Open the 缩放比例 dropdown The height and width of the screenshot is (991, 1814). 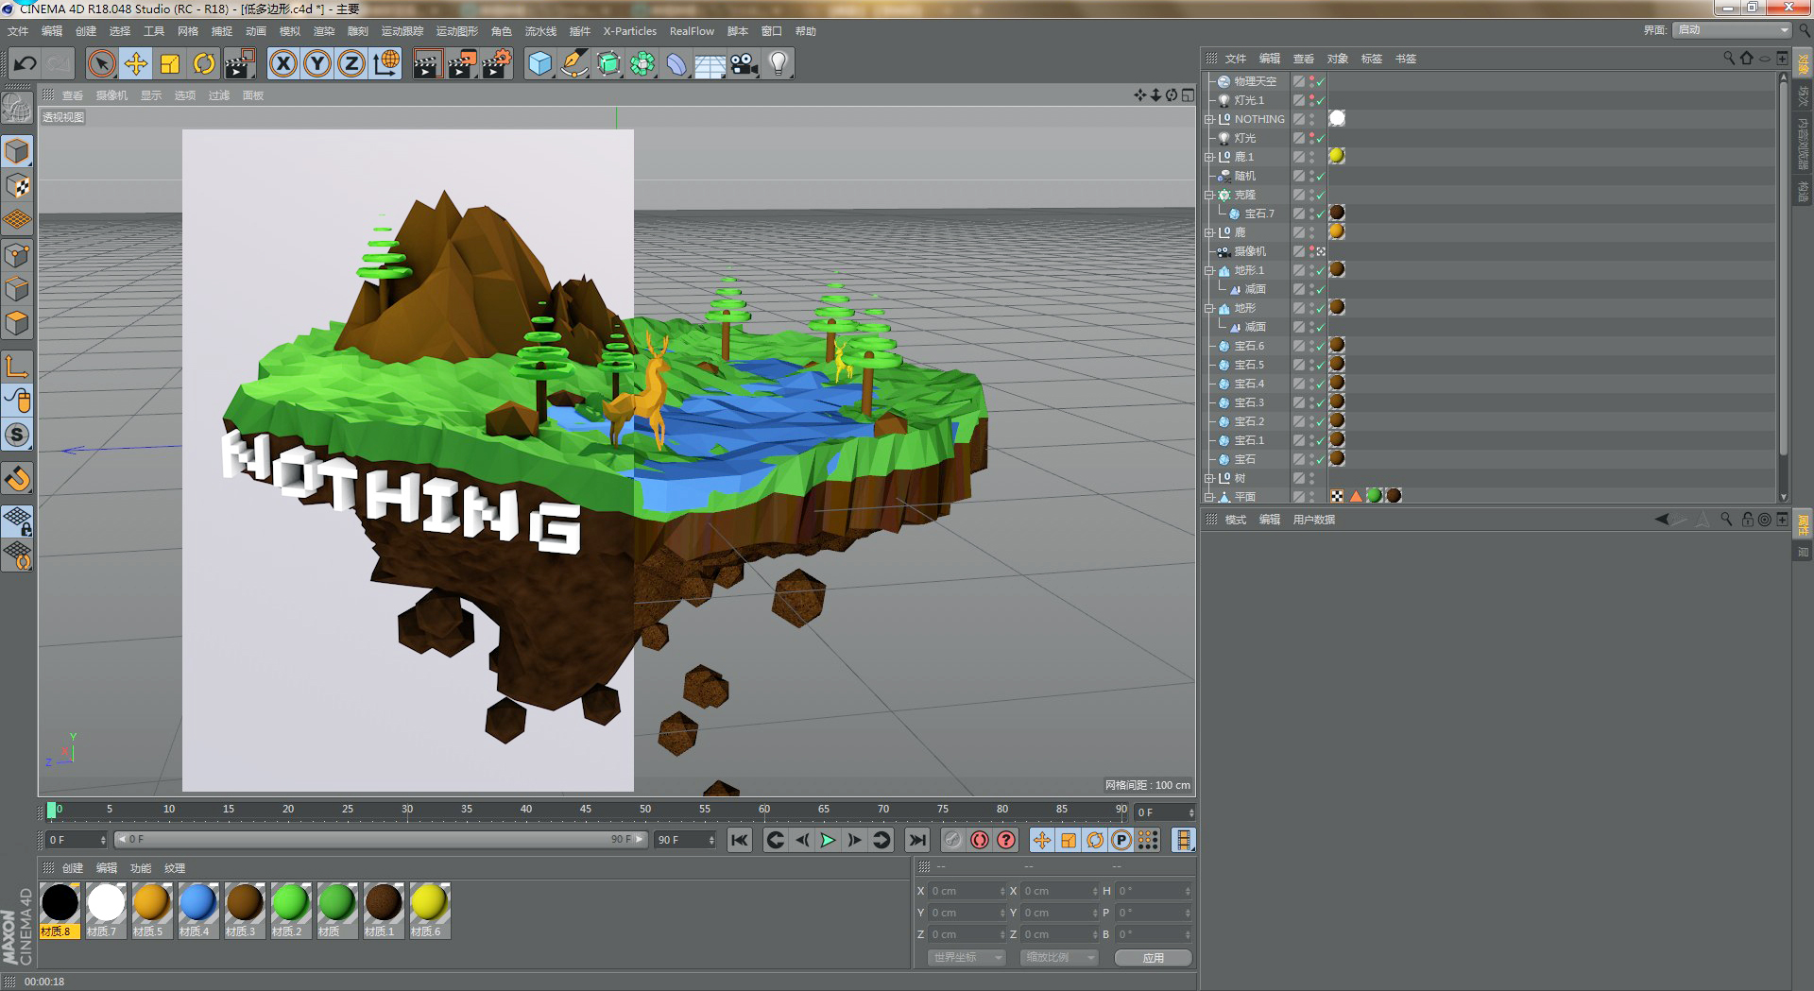tap(1060, 958)
